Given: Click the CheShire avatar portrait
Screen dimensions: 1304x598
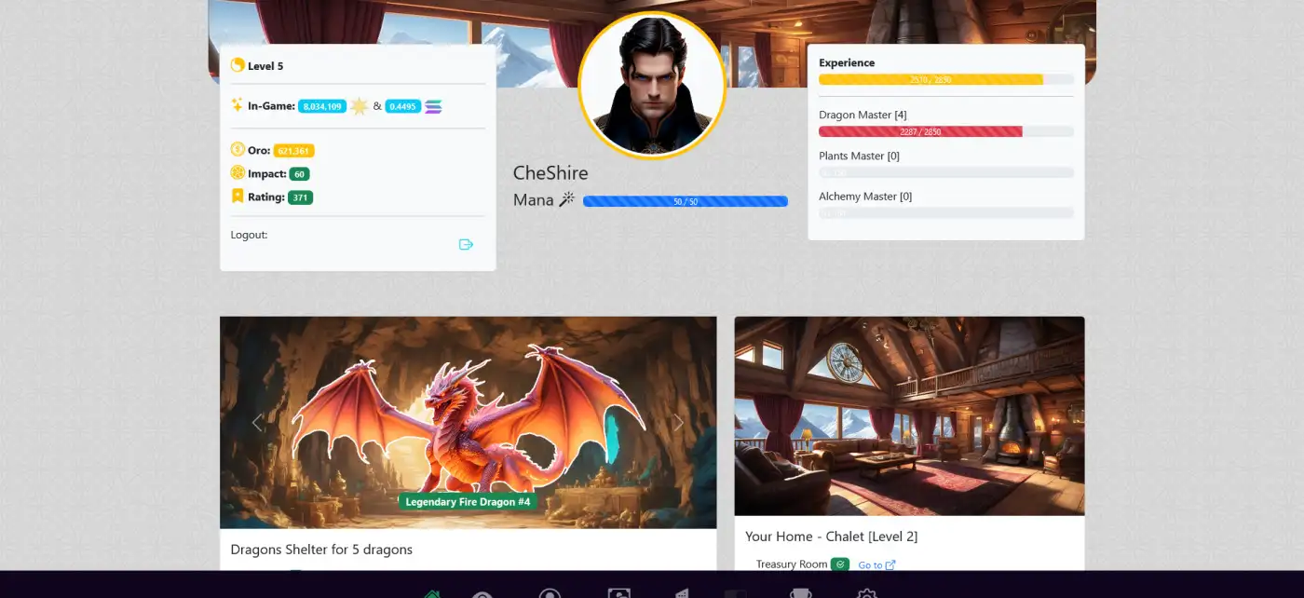Looking at the screenshot, I should 652,86.
